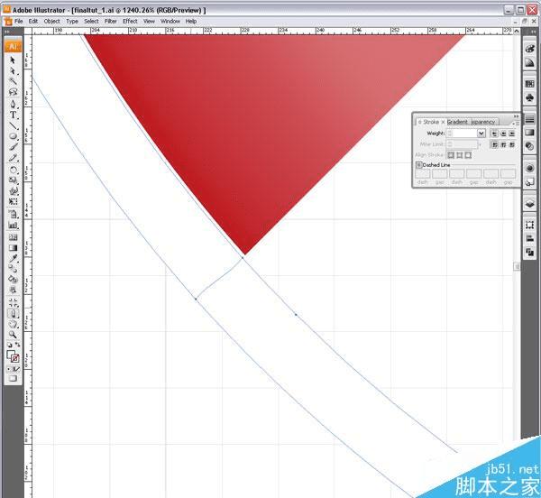Choose Round Cap in Stroke panel
This screenshot has height=498, width=541.
tap(503, 134)
